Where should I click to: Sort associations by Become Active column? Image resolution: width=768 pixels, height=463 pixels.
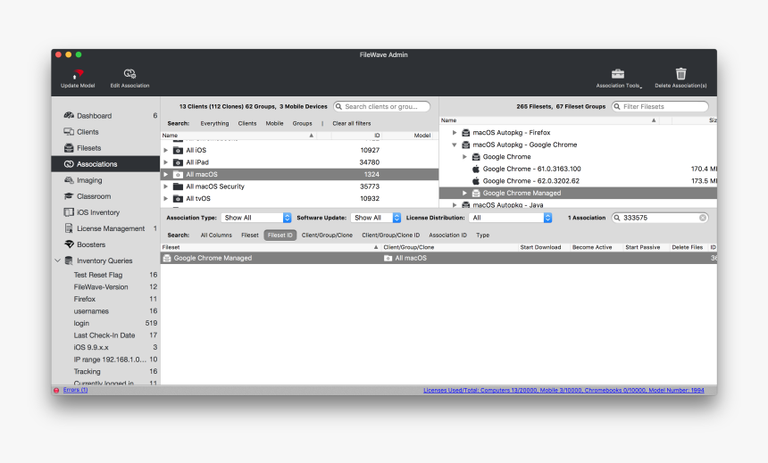click(592, 247)
